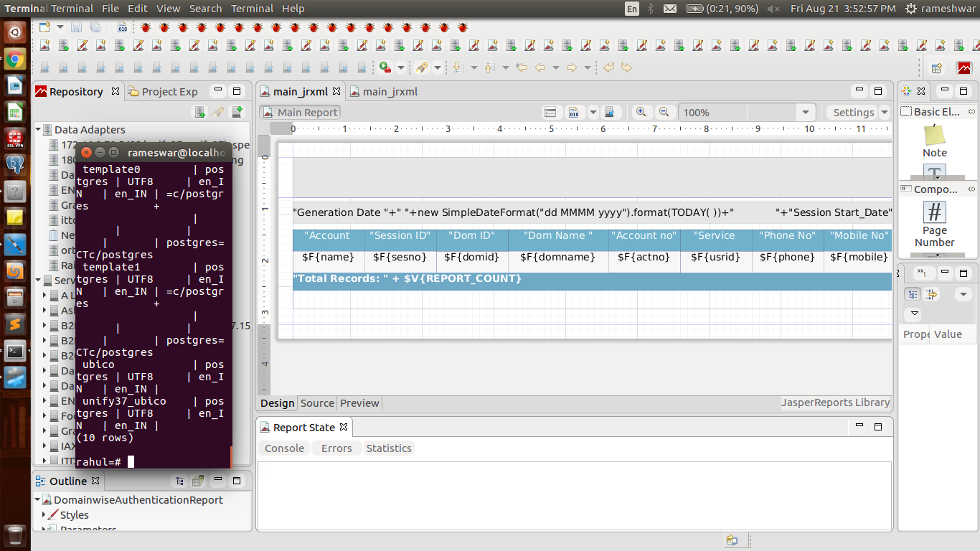The height and width of the screenshot is (551, 980).
Task: Click the $F{usrid} field cell
Action: [716, 257]
